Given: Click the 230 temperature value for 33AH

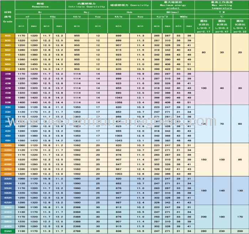Looking at the screenshot, I should [x=222, y=231].
